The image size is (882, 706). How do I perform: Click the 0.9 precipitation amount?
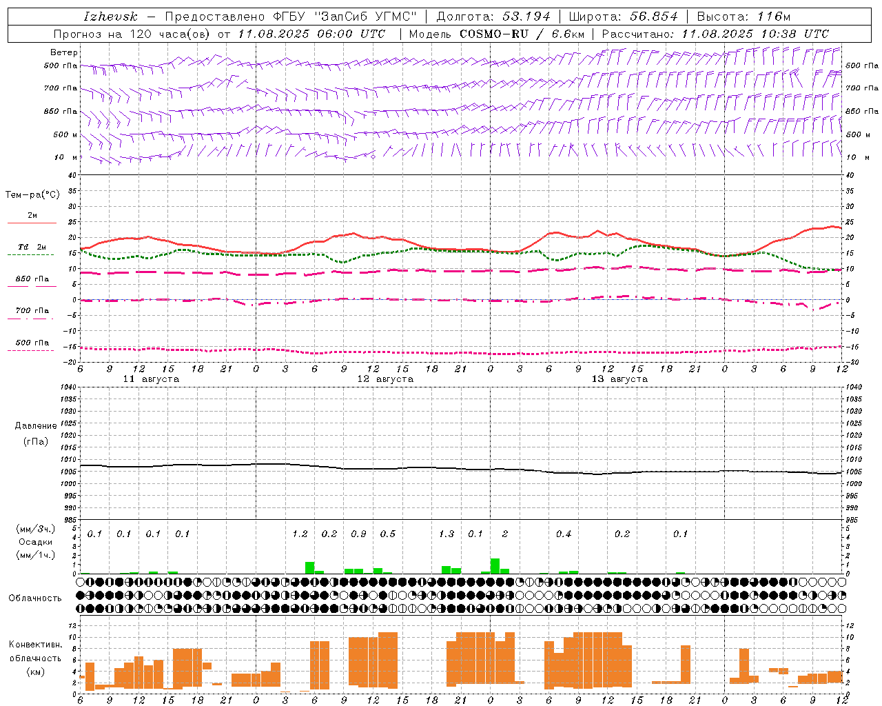[358, 534]
